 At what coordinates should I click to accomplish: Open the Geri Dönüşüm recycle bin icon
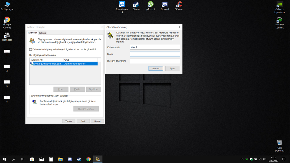tap(279, 143)
